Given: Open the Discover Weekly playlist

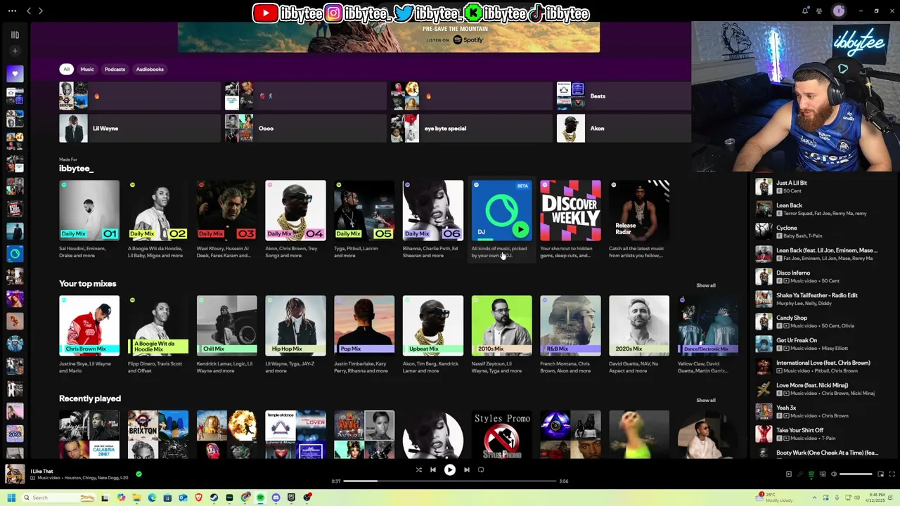Looking at the screenshot, I should click(x=570, y=210).
